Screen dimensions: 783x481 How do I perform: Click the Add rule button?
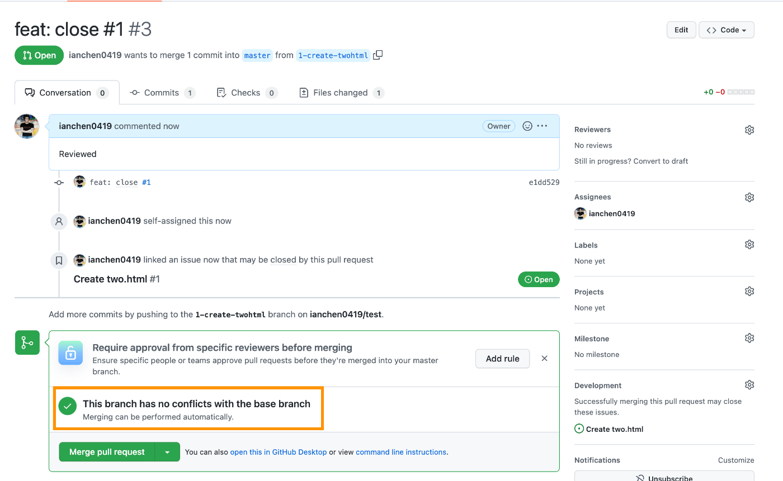502,359
